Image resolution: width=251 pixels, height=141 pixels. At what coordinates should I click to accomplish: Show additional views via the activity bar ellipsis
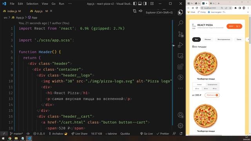pos(180,88)
